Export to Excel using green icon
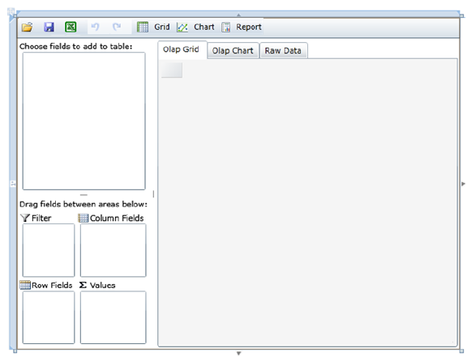Screen dimensions: 467x357 point(71,27)
